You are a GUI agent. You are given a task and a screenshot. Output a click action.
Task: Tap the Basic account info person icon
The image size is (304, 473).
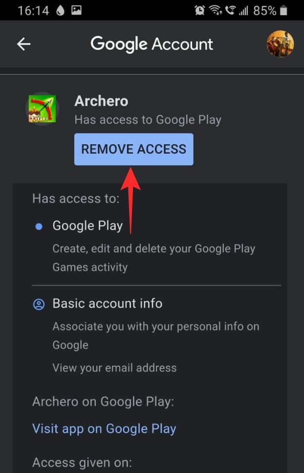tap(39, 304)
